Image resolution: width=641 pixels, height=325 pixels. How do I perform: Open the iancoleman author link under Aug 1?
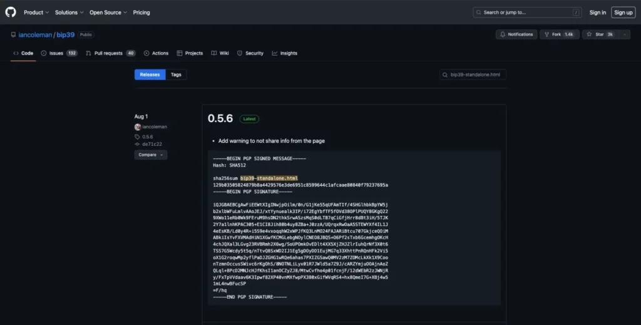155,126
